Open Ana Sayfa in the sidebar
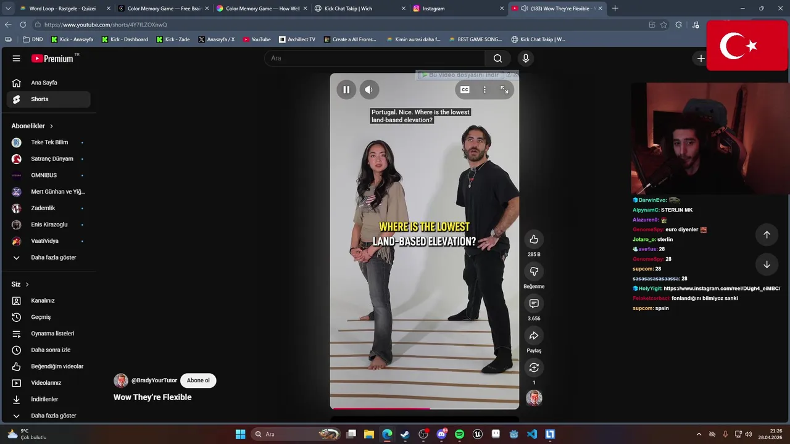Viewport: 790px width, 444px height. [48, 83]
